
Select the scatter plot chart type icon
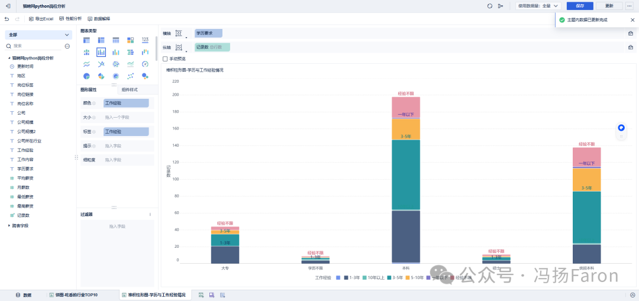(130, 76)
